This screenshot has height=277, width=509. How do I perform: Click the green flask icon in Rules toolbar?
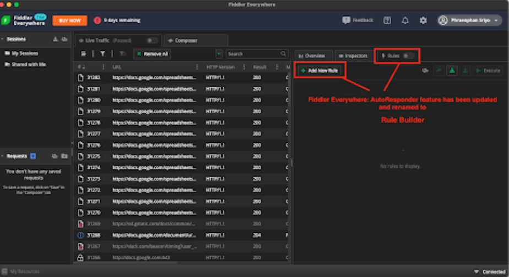452,71
